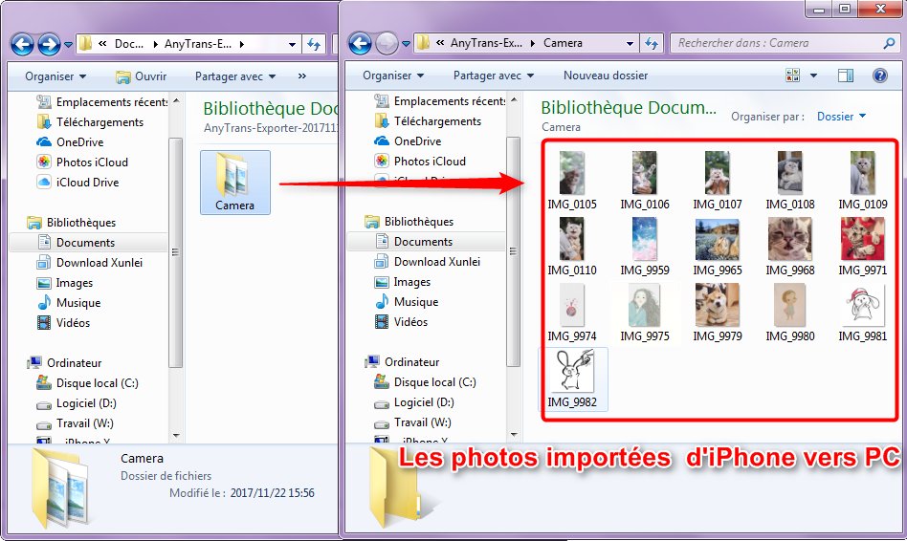Image resolution: width=907 pixels, height=541 pixels.
Task: Click Forward button in right Camera window
Action: click(x=387, y=43)
